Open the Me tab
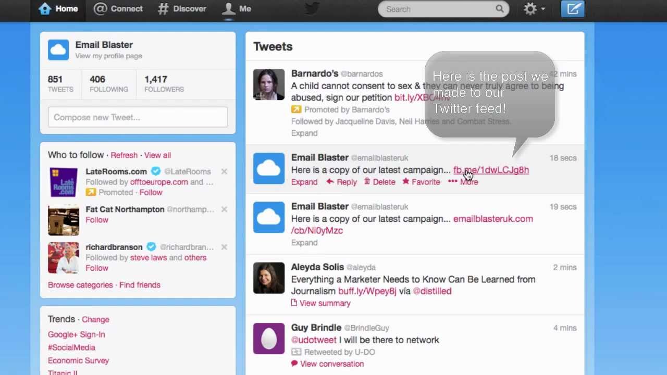This screenshot has width=667, height=375. pos(237,9)
